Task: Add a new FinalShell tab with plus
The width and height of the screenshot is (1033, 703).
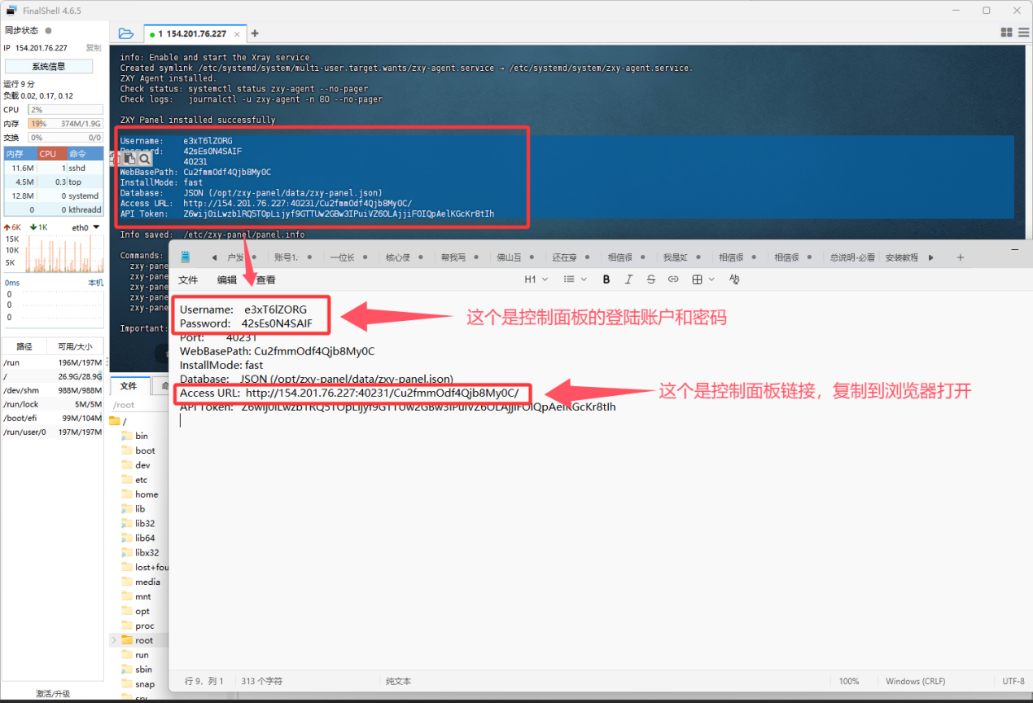Action: point(255,33)
